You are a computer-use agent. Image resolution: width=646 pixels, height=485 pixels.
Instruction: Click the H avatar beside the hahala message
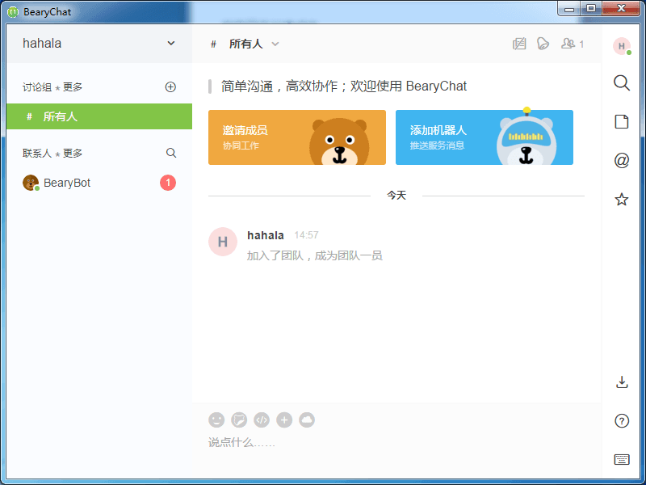223,242
